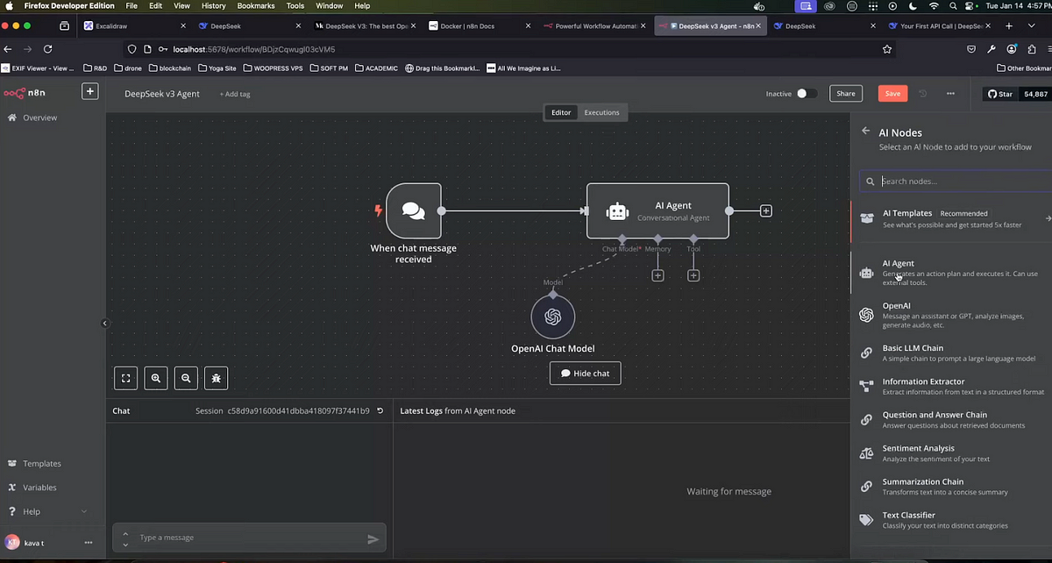Show previous message with chat up chevron
The width and height of the screenshot is (1052, 563).
click(126, 532)
